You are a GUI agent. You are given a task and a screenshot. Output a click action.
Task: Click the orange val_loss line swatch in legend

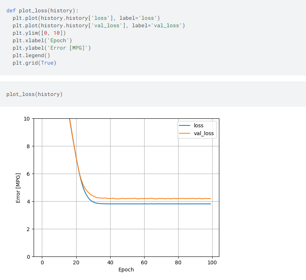[185, 133]
